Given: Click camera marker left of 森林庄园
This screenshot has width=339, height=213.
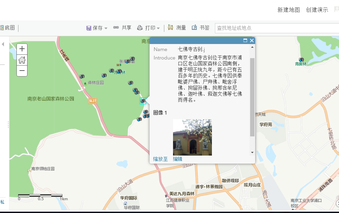Looking at the screenshot, I should pos(82,76).
